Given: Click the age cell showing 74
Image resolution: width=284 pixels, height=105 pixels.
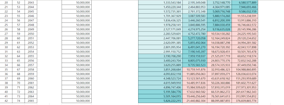Looking at the screenshot, I should (19, 101).
